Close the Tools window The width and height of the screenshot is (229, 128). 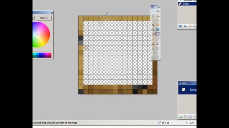(159, 7)
